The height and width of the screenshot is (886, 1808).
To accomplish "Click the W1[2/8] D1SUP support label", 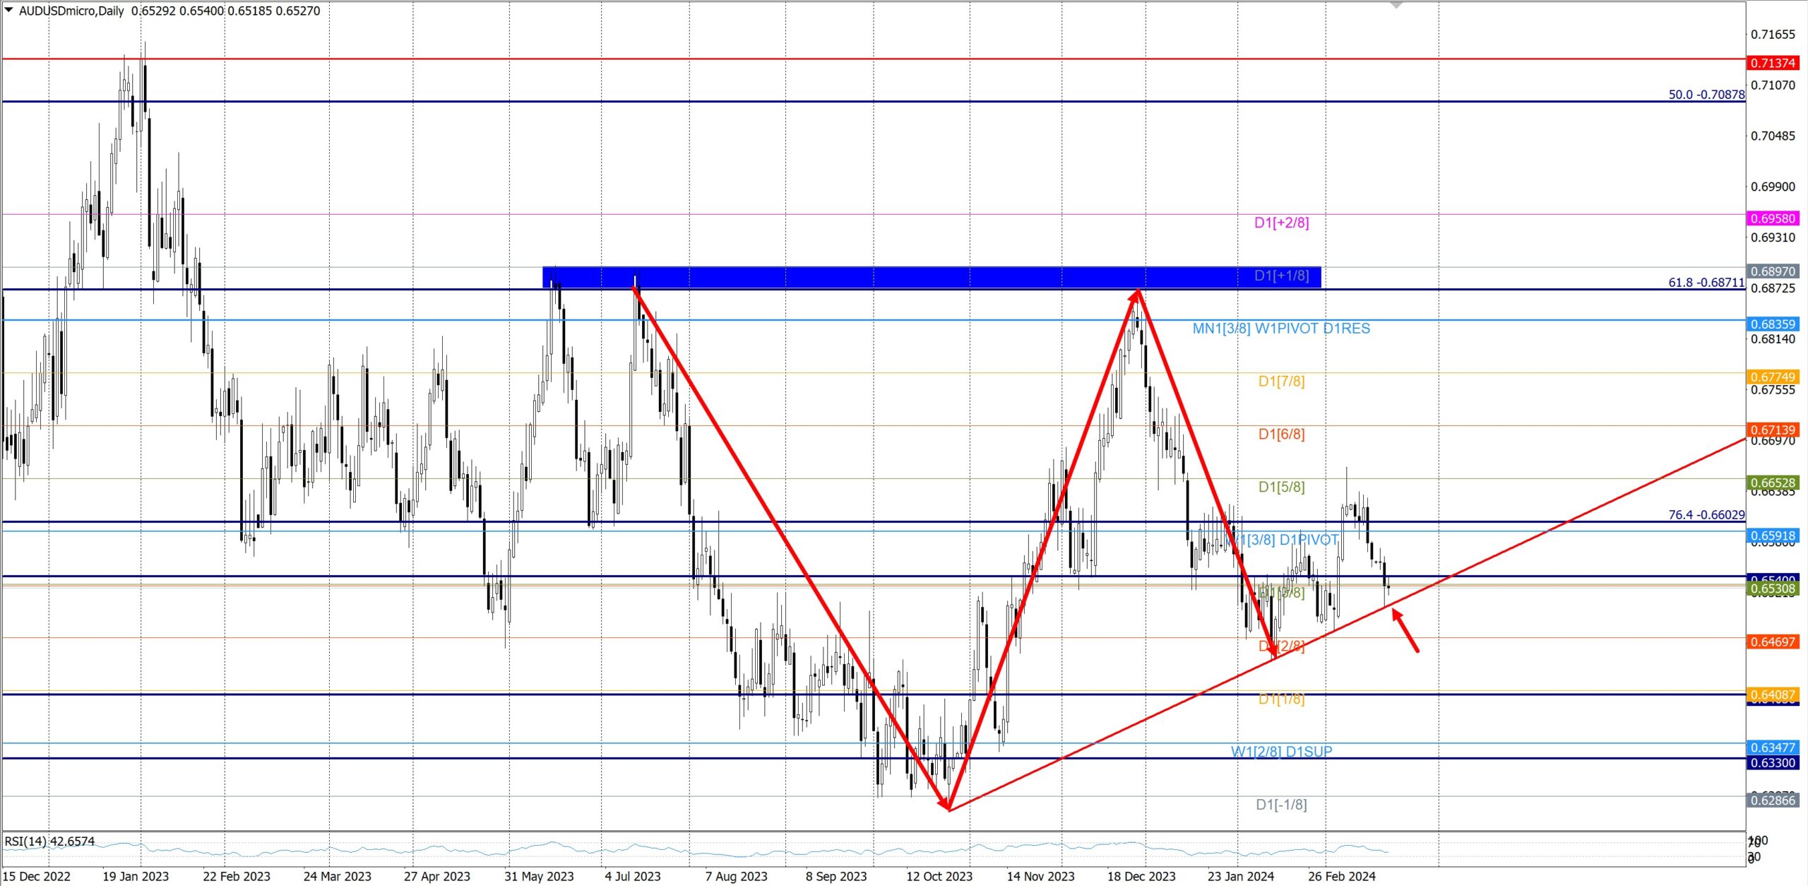I will point(1281,752).
